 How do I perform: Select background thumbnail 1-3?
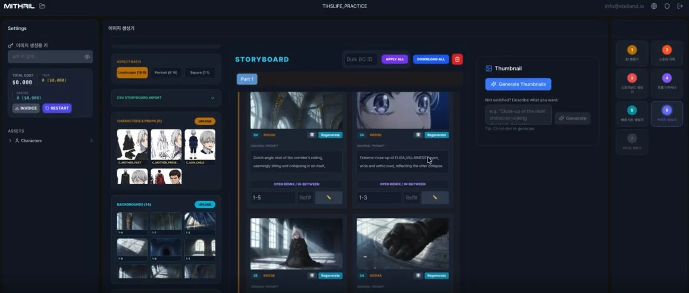200,249
